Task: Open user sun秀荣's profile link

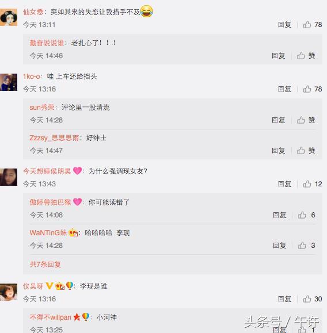Action: click(x=42, y=108)
